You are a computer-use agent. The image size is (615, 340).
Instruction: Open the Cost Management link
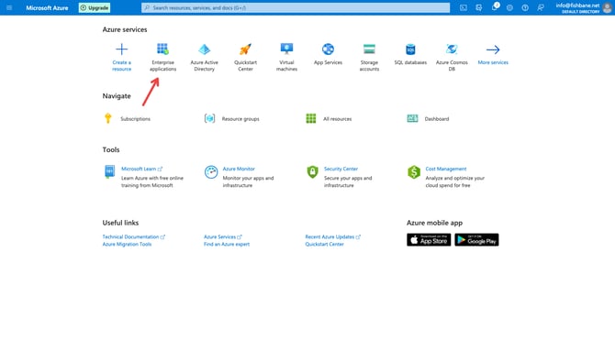446,169
